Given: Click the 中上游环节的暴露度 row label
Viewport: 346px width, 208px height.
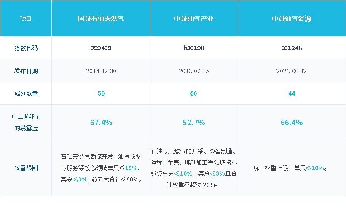Looking at the screenshot, I should 26,122.
